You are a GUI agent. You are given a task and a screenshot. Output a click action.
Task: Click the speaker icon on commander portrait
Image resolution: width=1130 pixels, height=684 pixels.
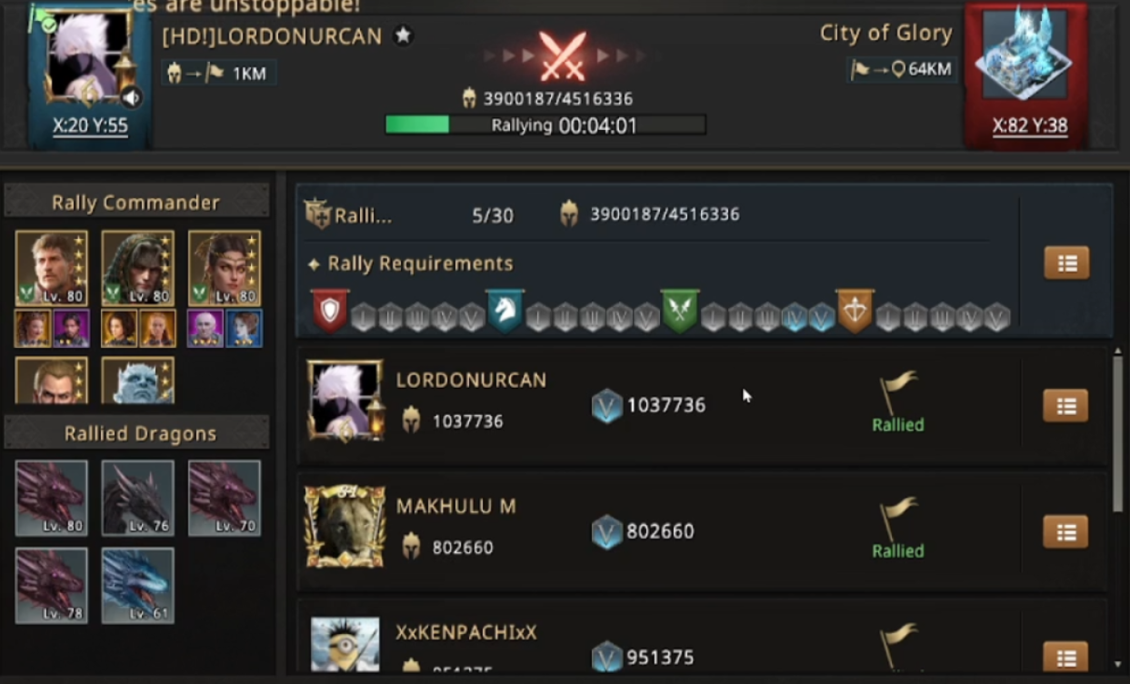(133, 97)
